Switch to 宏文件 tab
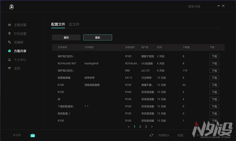 point(74,24)
